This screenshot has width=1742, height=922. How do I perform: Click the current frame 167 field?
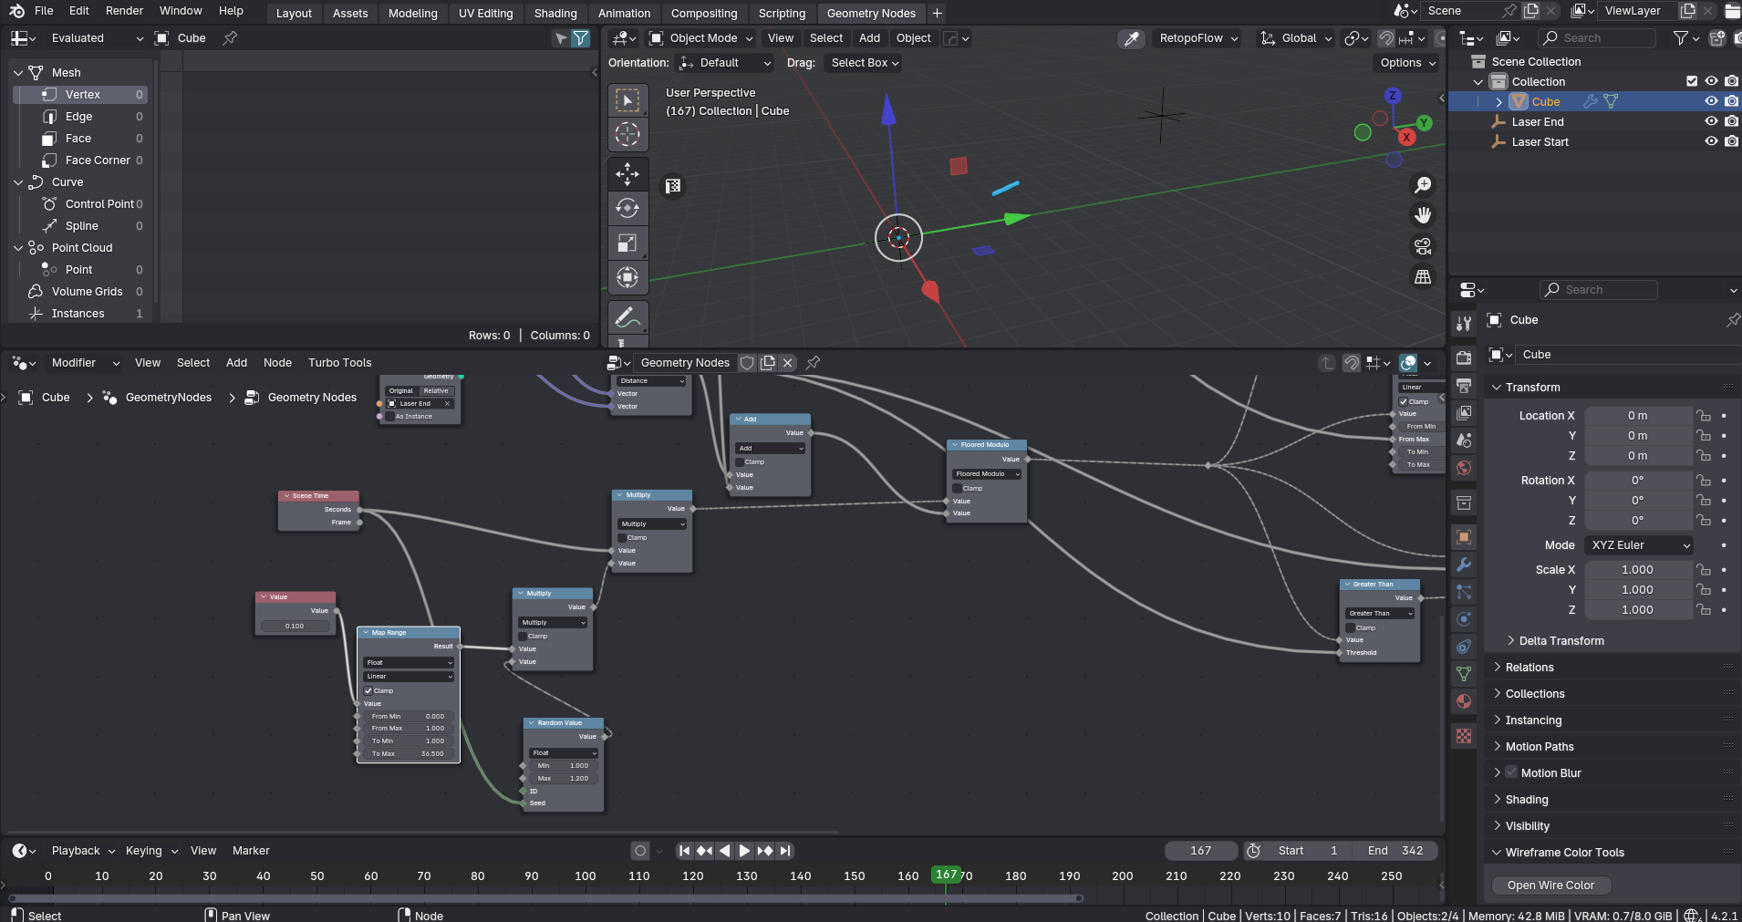(1201, 851)
